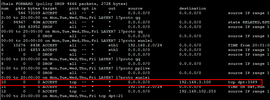Click the 'num' column header
This screenshot has height=100, width=270.
pyautogui.click(x=5, y=8)
